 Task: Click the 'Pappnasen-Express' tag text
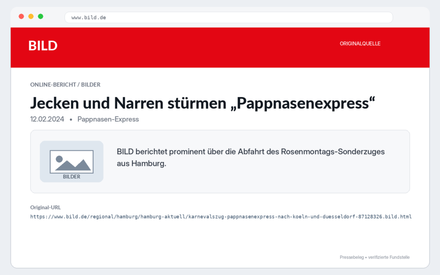[x=108, y=119]
